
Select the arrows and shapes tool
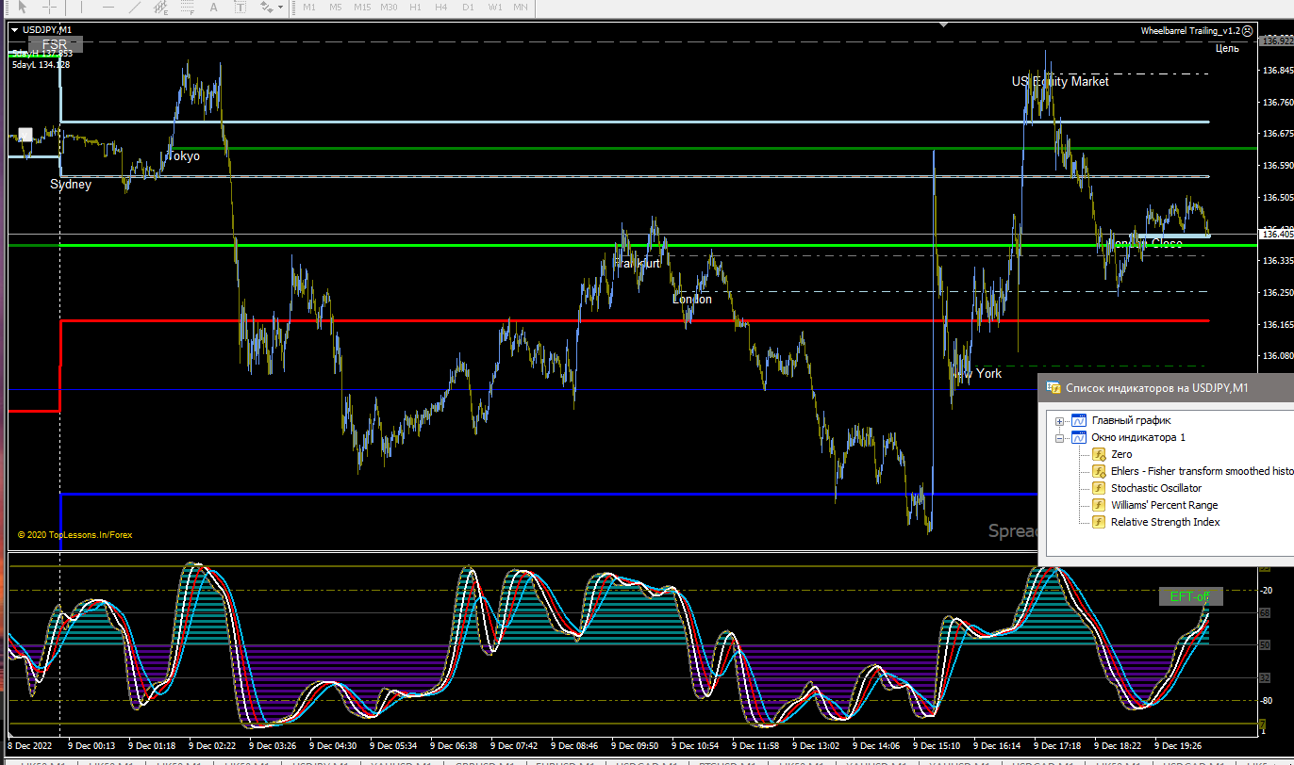[x=265, y=7]
